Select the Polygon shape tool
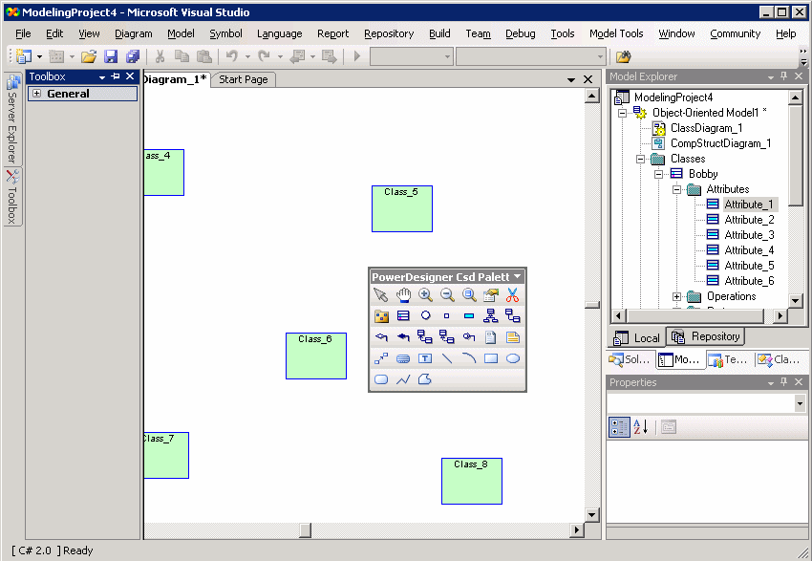 coord(425,379)
